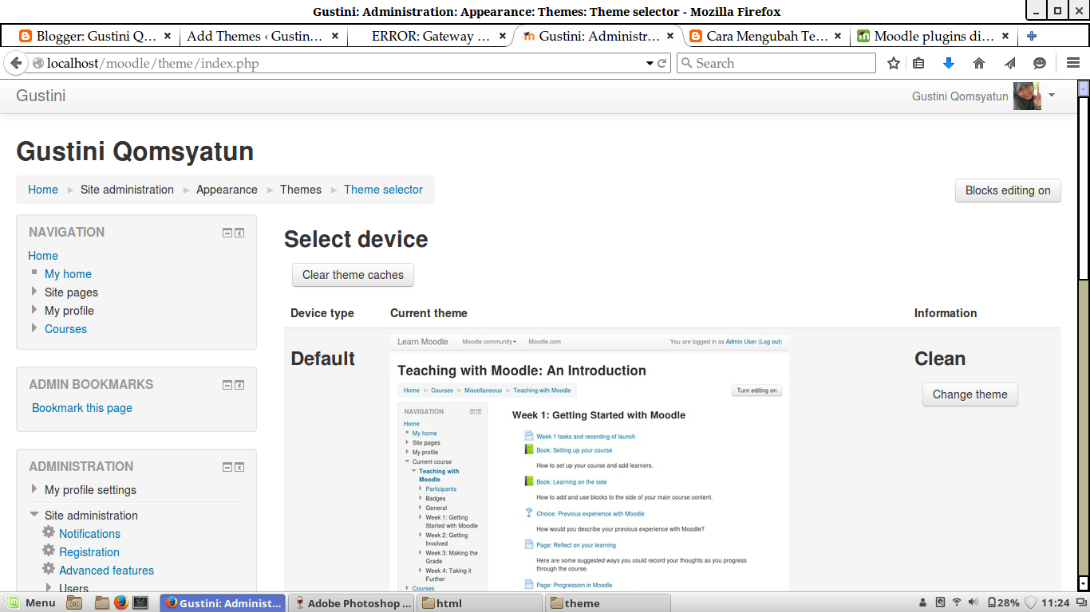Image resolution: width=1090 pixels, height=612 pixels.
Task: Click the gear icon beside Registration
Action: [x=49, y=551]
